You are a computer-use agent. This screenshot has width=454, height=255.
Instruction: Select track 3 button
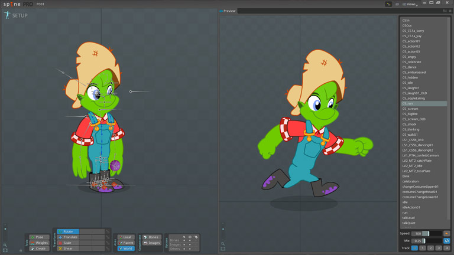[439, 248]
